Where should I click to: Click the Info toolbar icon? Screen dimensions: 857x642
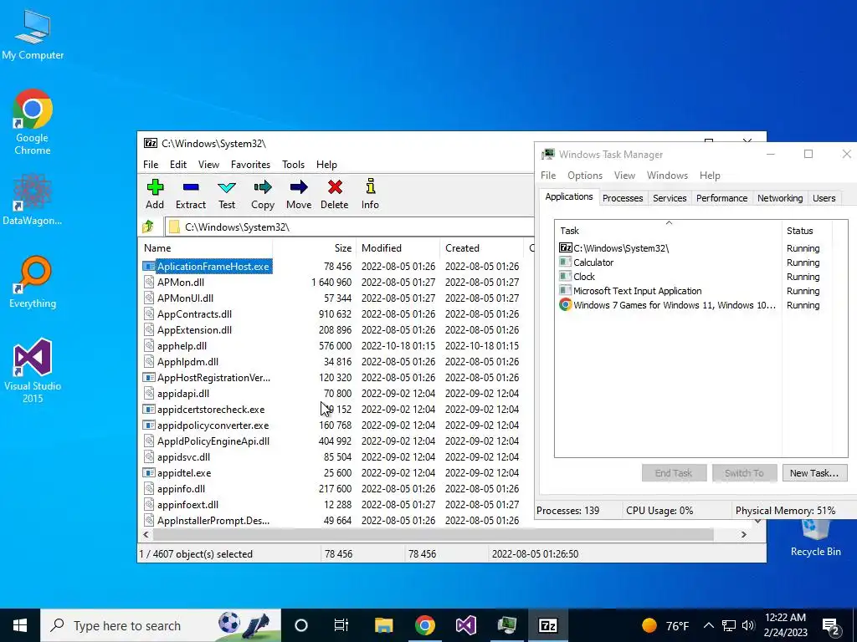(370, 194)
